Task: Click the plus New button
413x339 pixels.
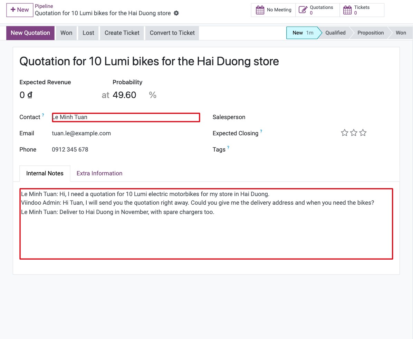Action: [20, 10]
